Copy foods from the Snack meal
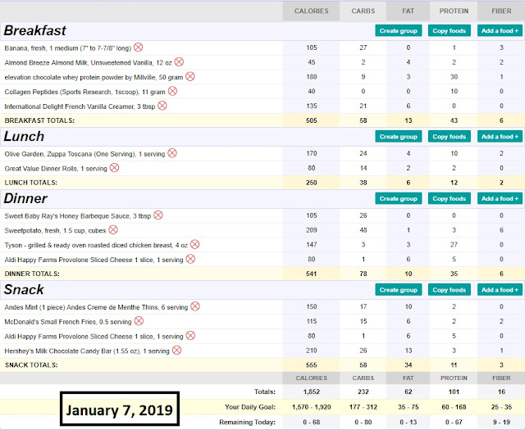525x430 pixels. point(450,290)
